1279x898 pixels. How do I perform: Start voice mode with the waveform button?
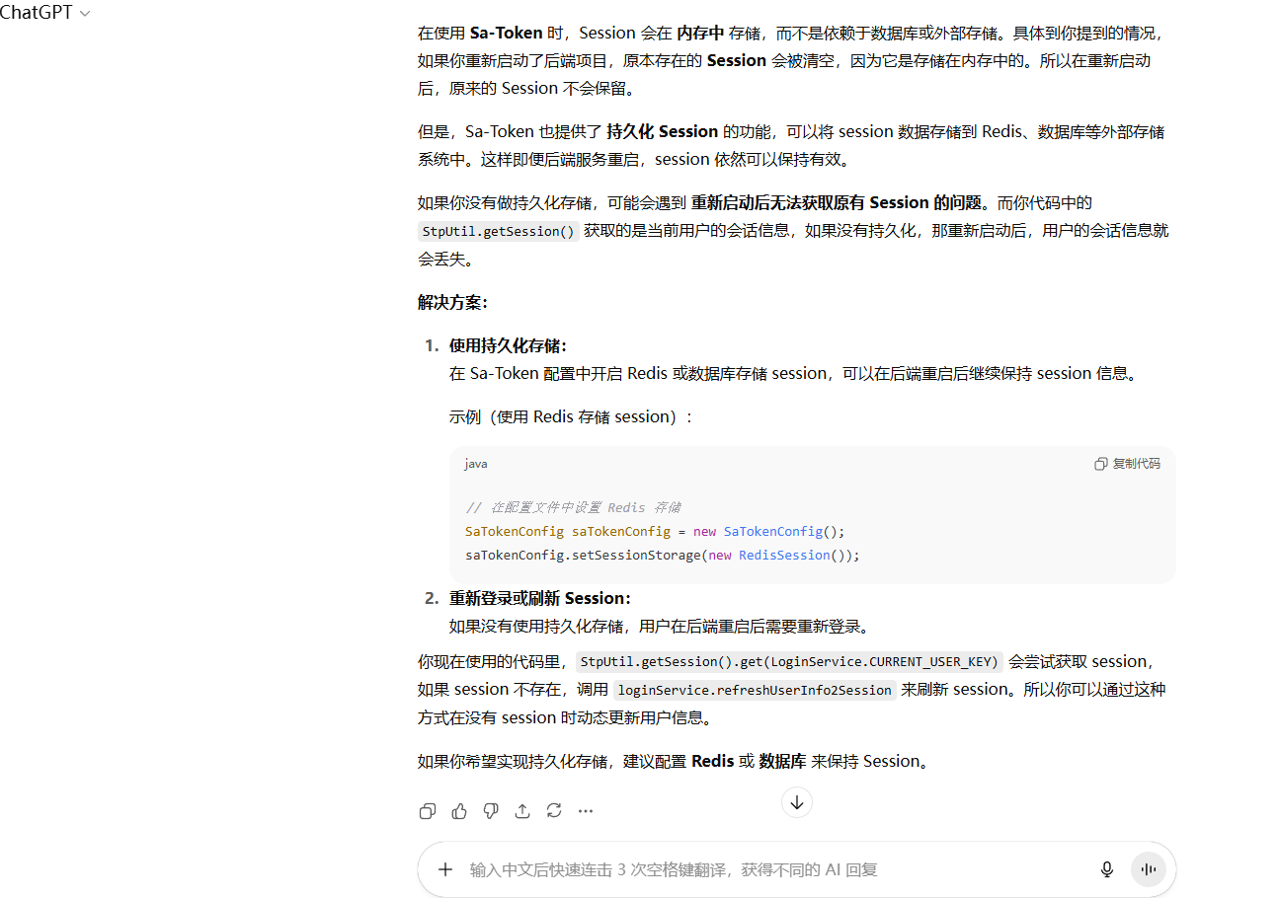pos(1149,869)
